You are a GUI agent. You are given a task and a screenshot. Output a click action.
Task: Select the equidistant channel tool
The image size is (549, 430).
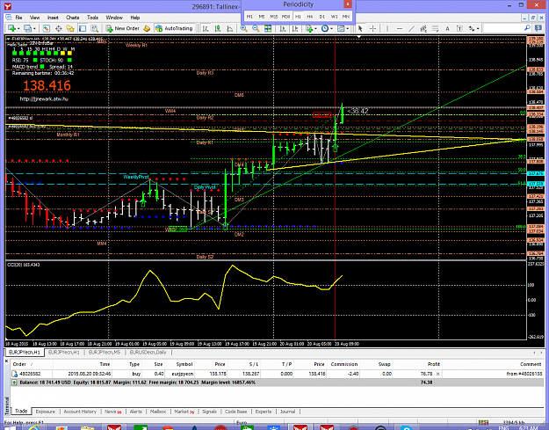pyautogui.click(x=423, y=28)
